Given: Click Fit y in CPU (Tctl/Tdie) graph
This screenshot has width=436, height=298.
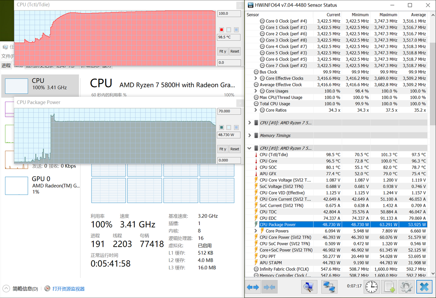Looking at the screenshot, I should pyautogui.click(x=223, y=51).
